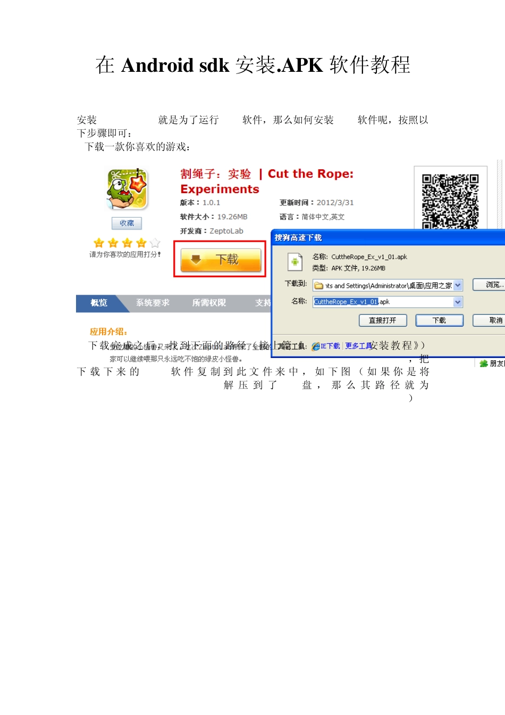This screenshot has height=715, width=505.
Task: Click the Cut the Rope game icon
Action: pos(127,189)
